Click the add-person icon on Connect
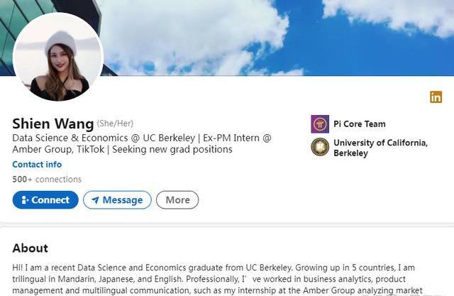This screenshot has width=454, height=296. click(25, 200)
